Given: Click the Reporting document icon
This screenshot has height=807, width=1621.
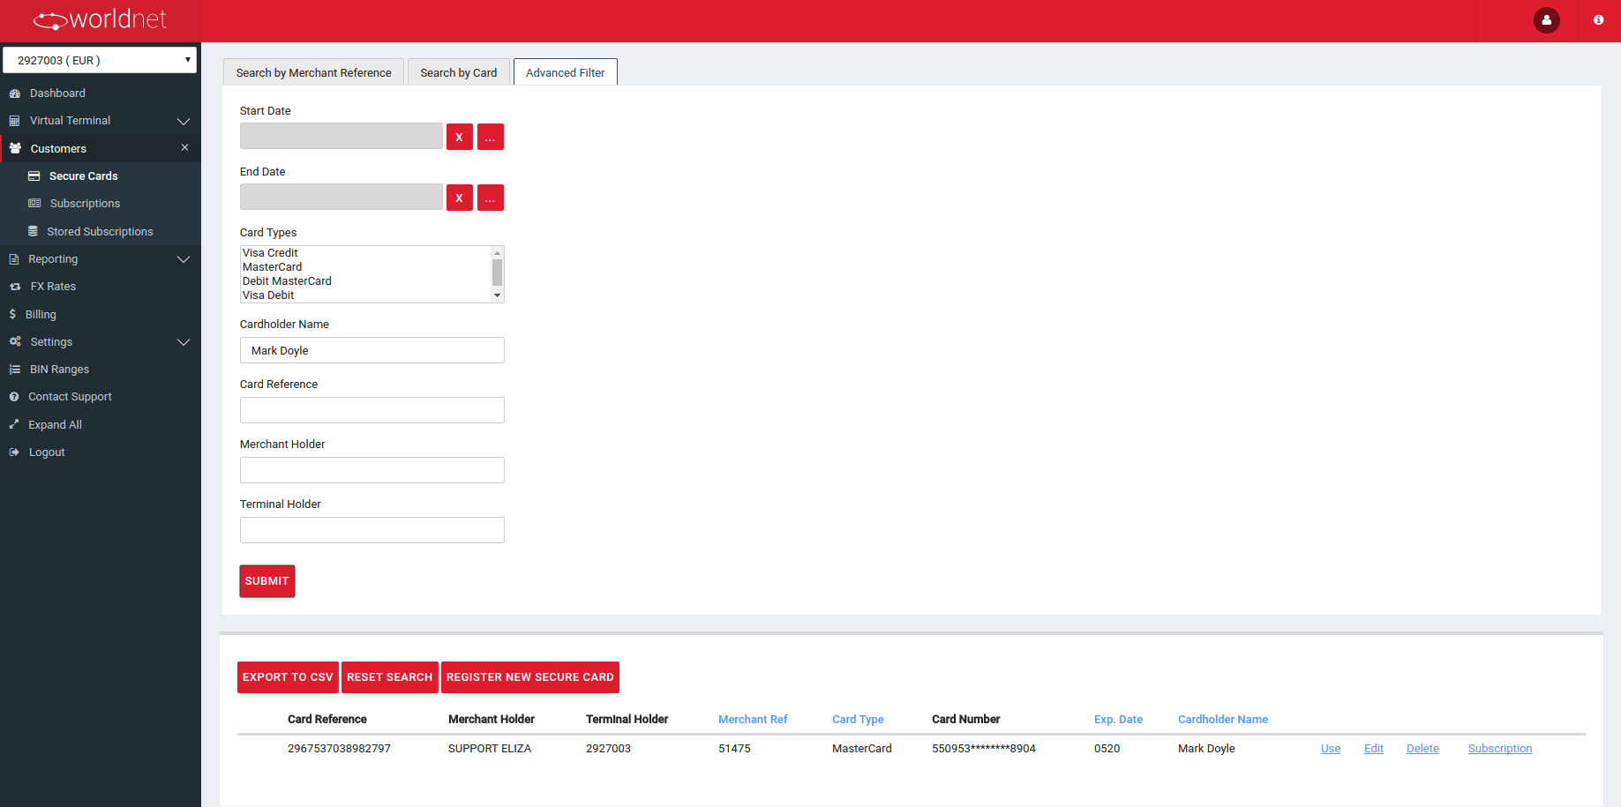Looking at the screenshot, I should point(13,259).
